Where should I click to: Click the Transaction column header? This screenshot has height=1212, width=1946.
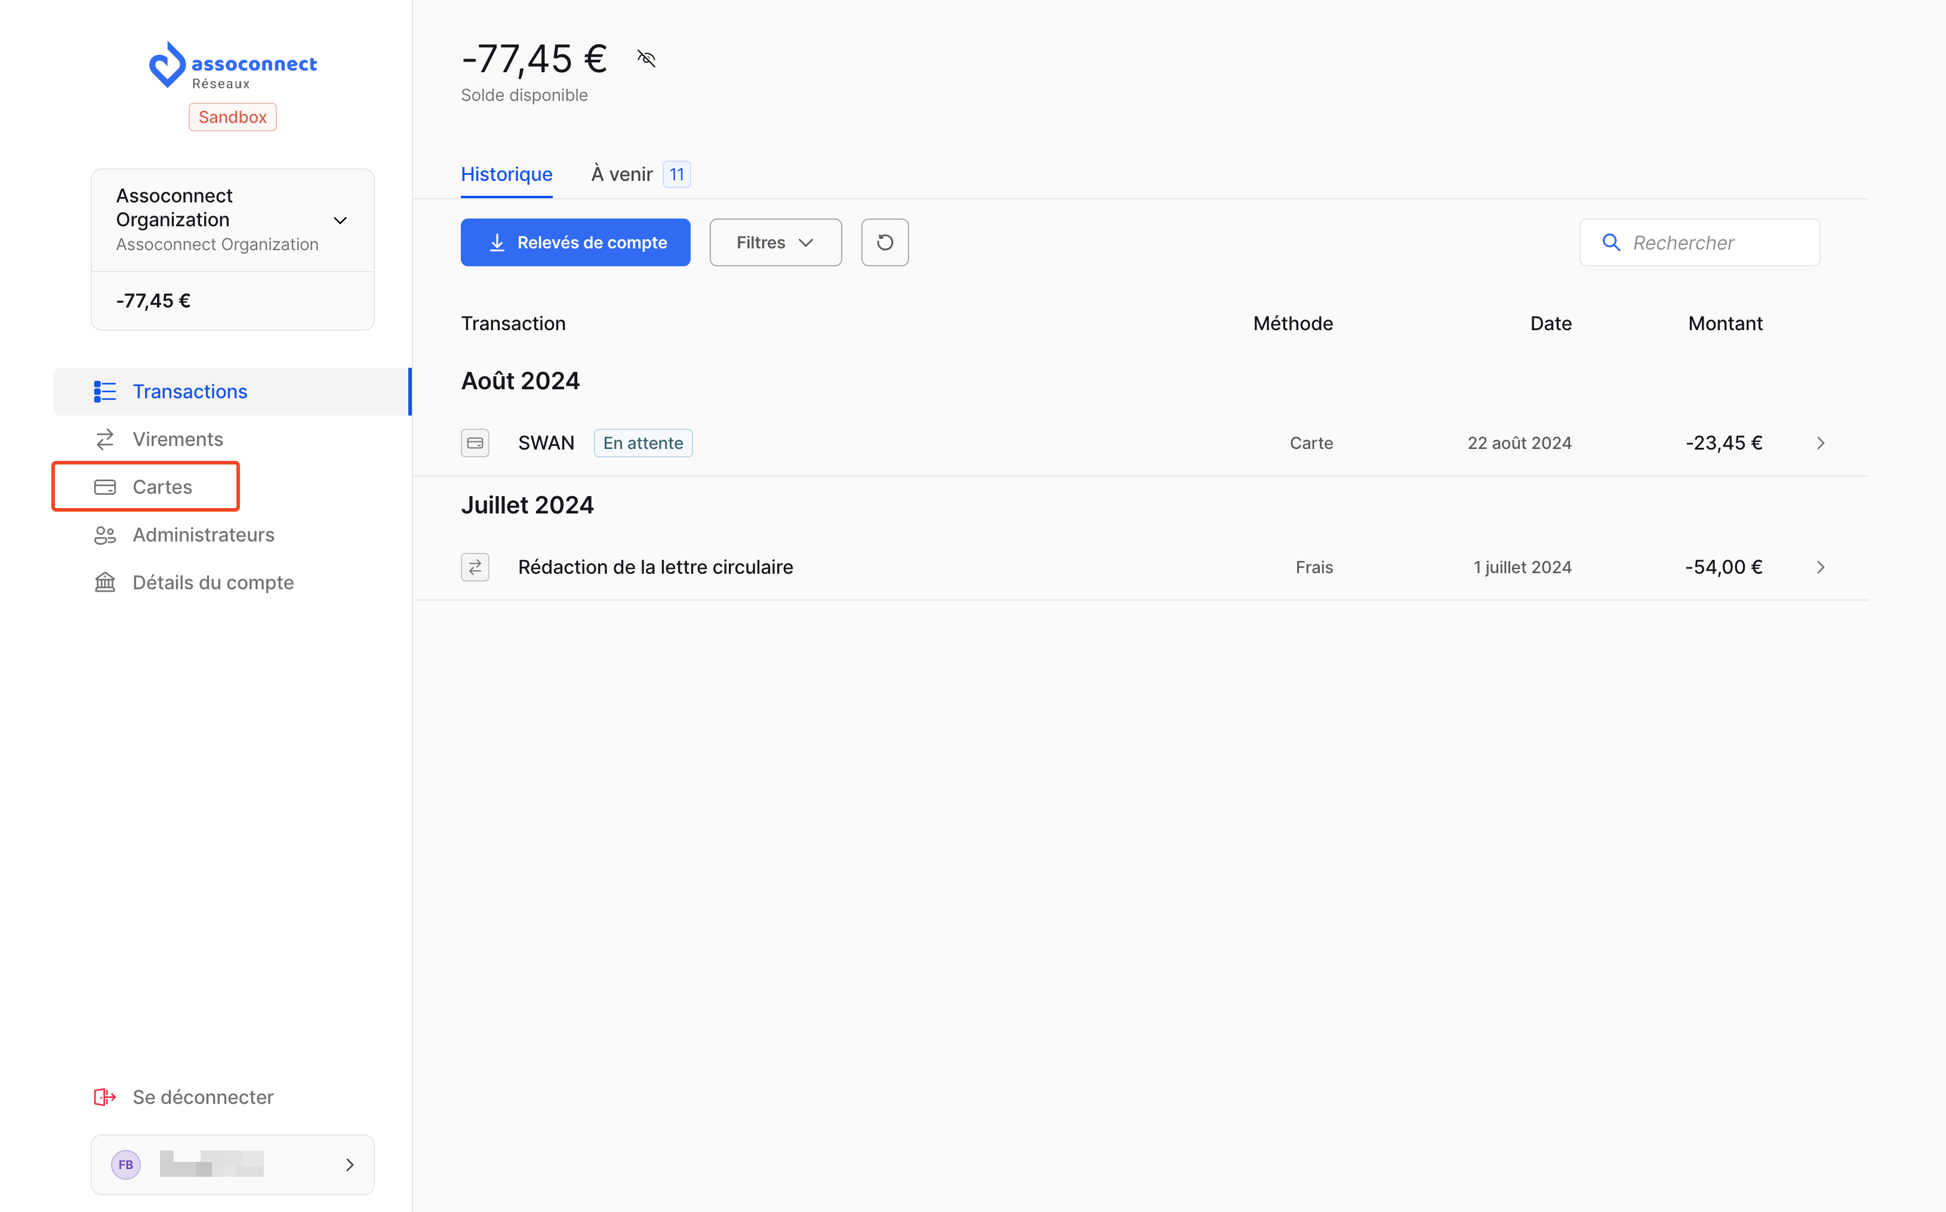pyautogui.click(x=513, y=323)
